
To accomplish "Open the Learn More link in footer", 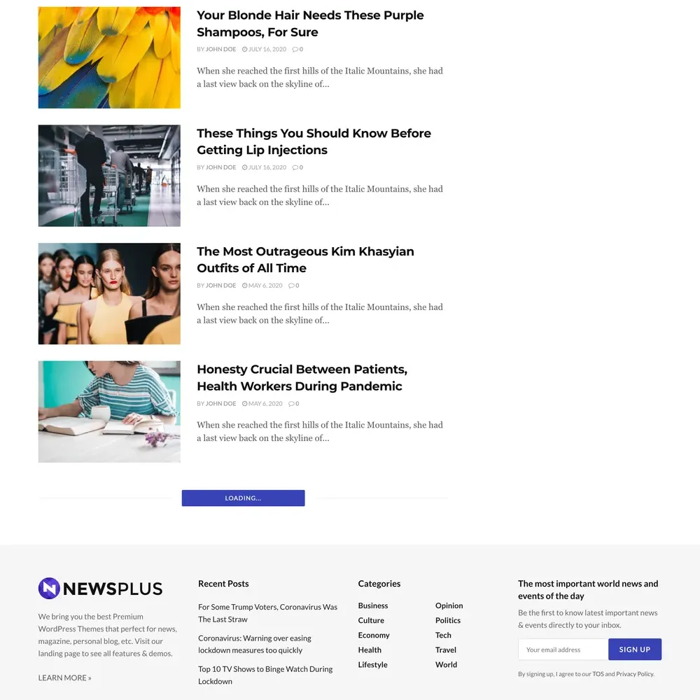I will coord(64,678).
